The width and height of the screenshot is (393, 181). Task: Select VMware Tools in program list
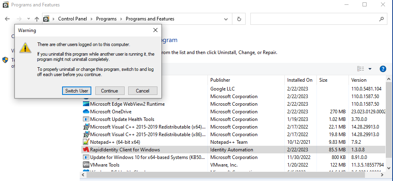pyautogui.click(x=105, y=165)
